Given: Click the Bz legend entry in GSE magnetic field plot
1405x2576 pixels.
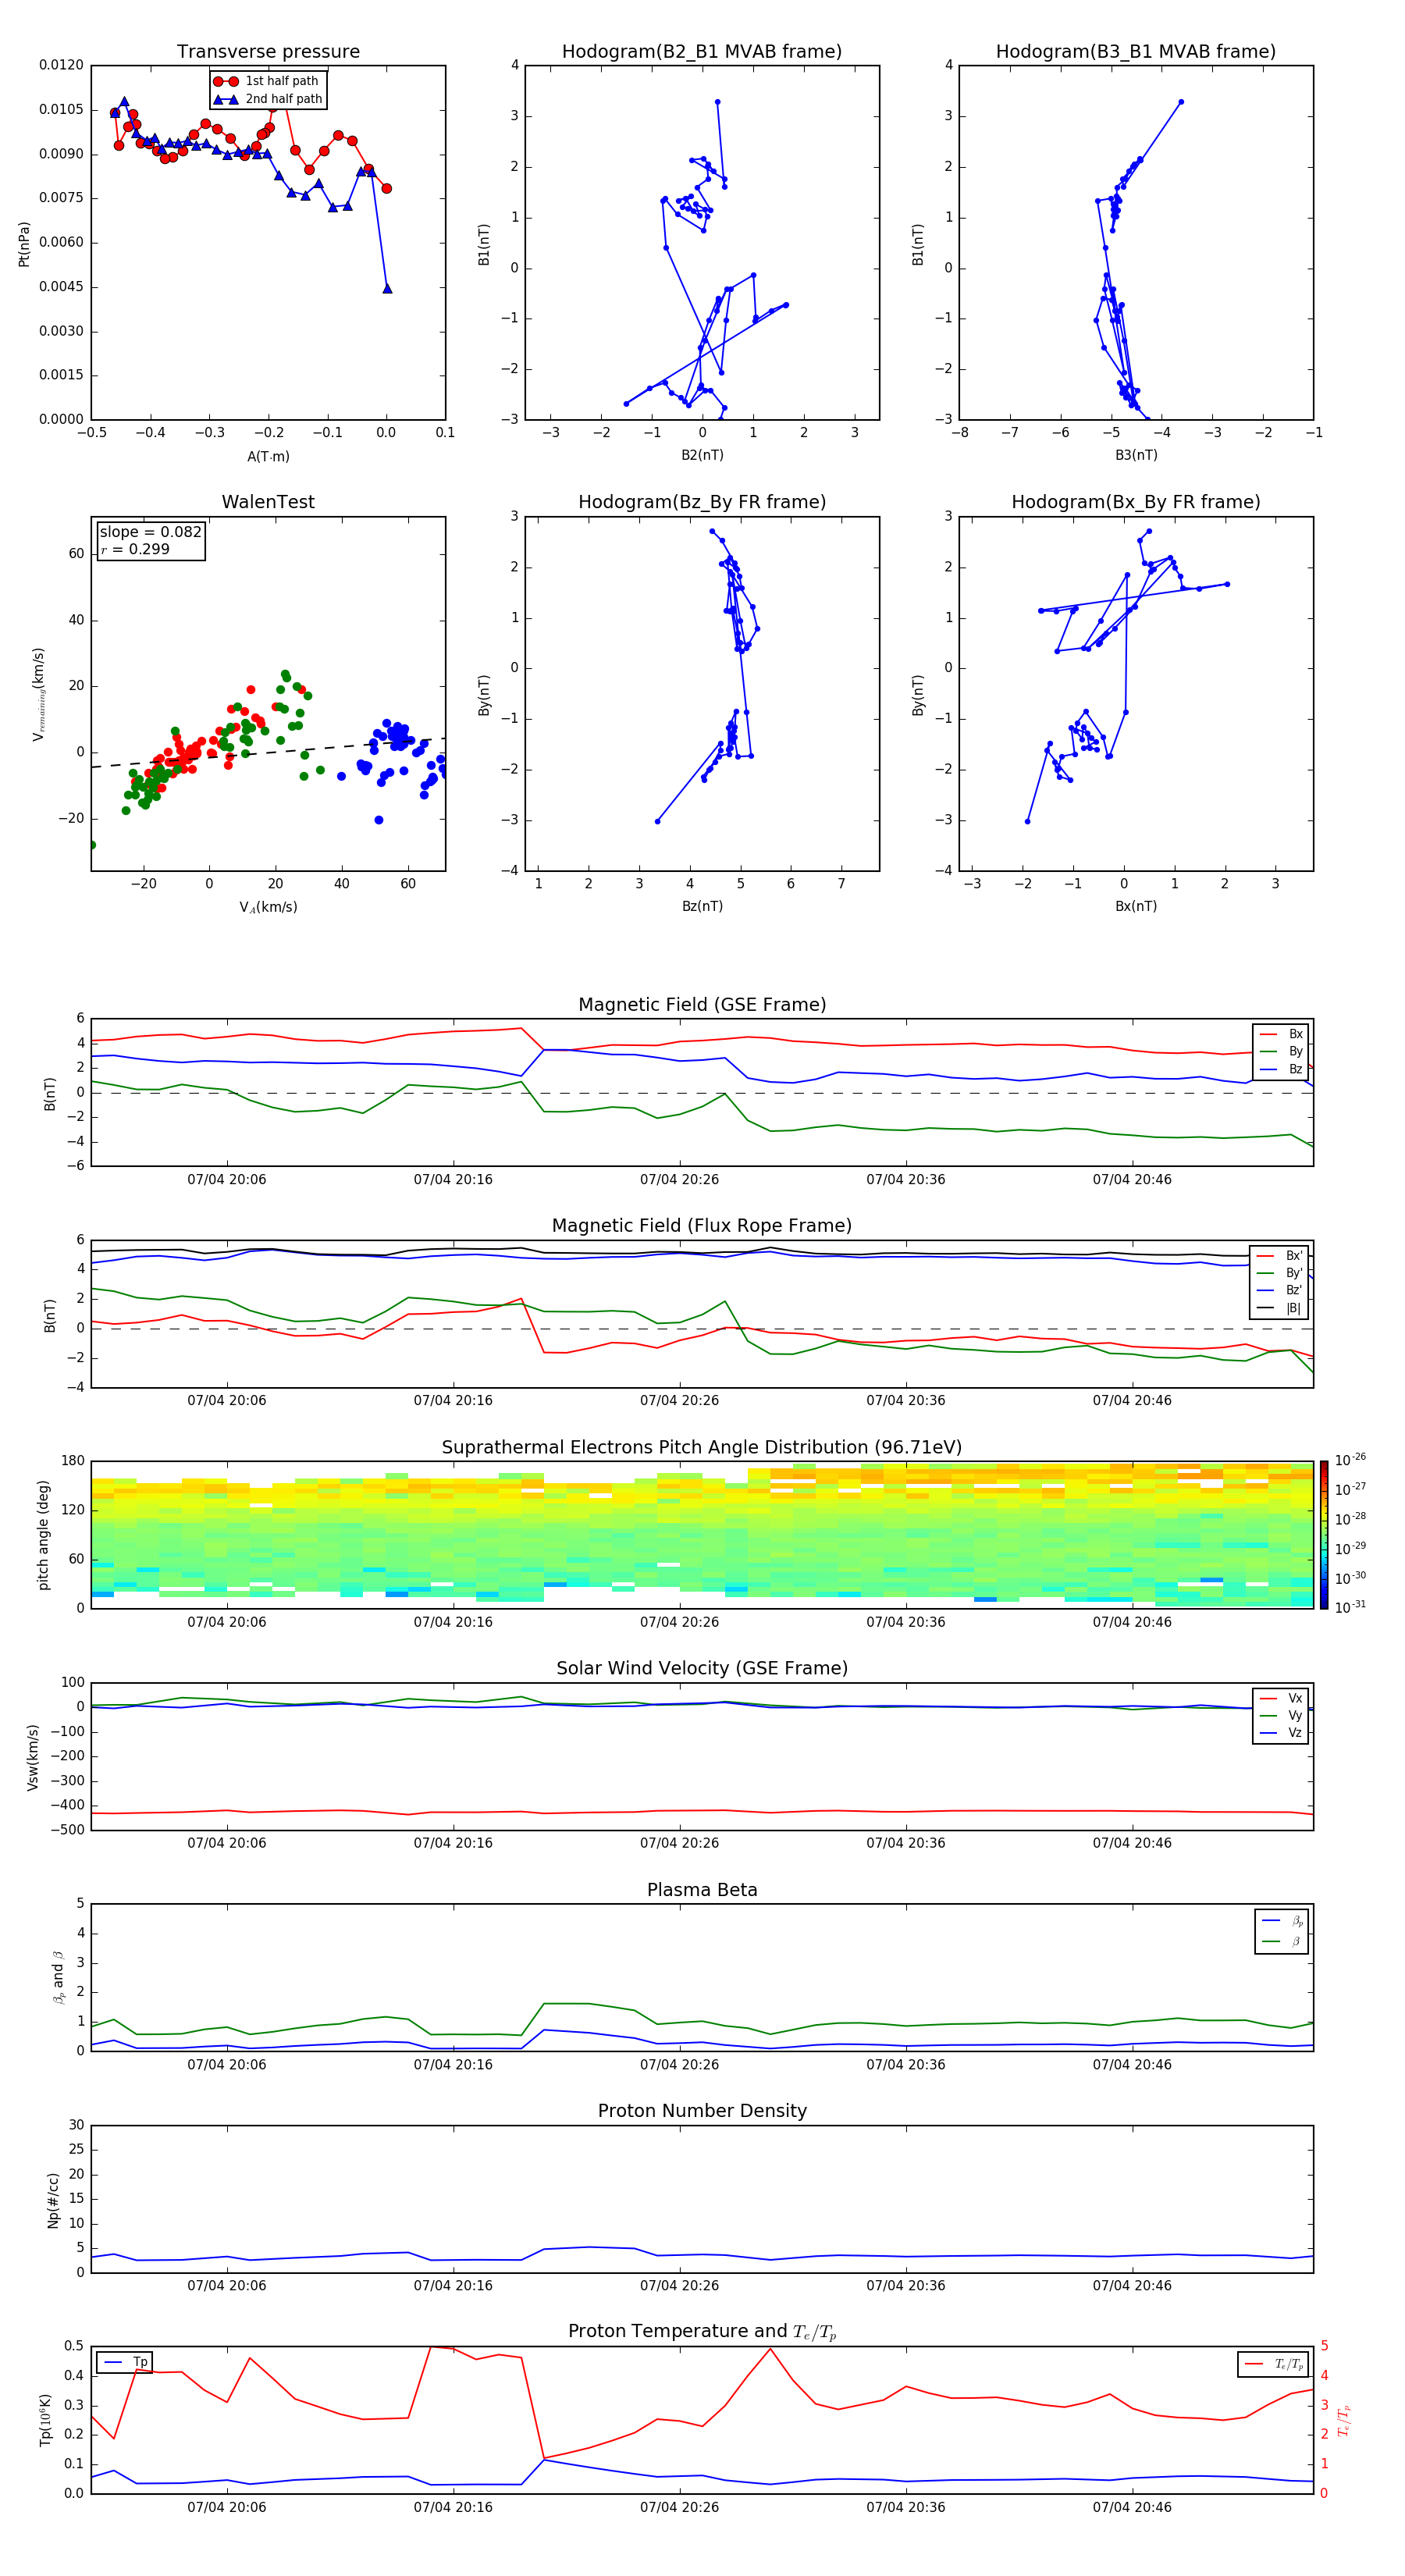Looking at the screenshot, I should tap(1281, 1069).
